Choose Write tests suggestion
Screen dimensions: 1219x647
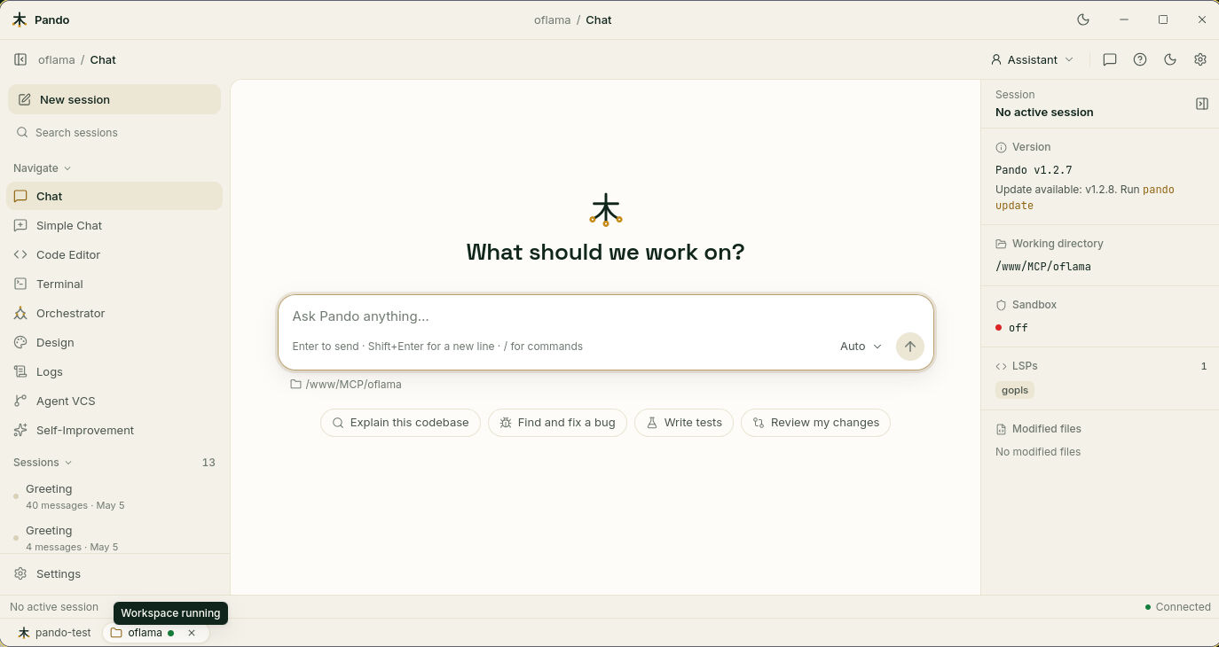click(684, 423)
